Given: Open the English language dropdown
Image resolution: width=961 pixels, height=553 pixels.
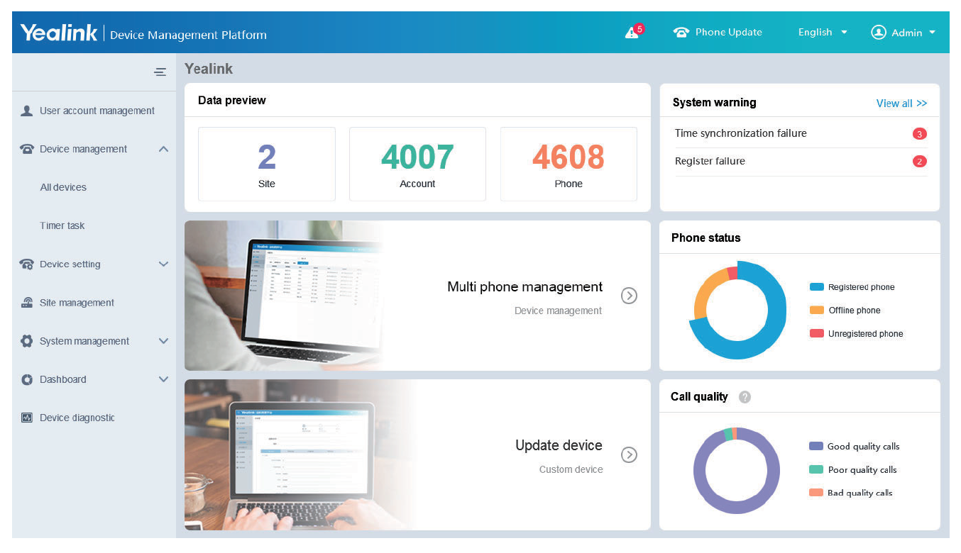Looking at the screenshot, I should coord(823,33).
